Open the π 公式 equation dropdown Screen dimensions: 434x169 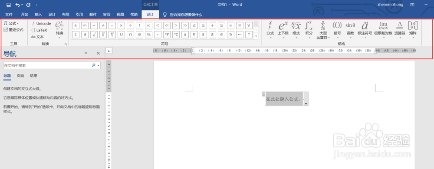(11, 23)
